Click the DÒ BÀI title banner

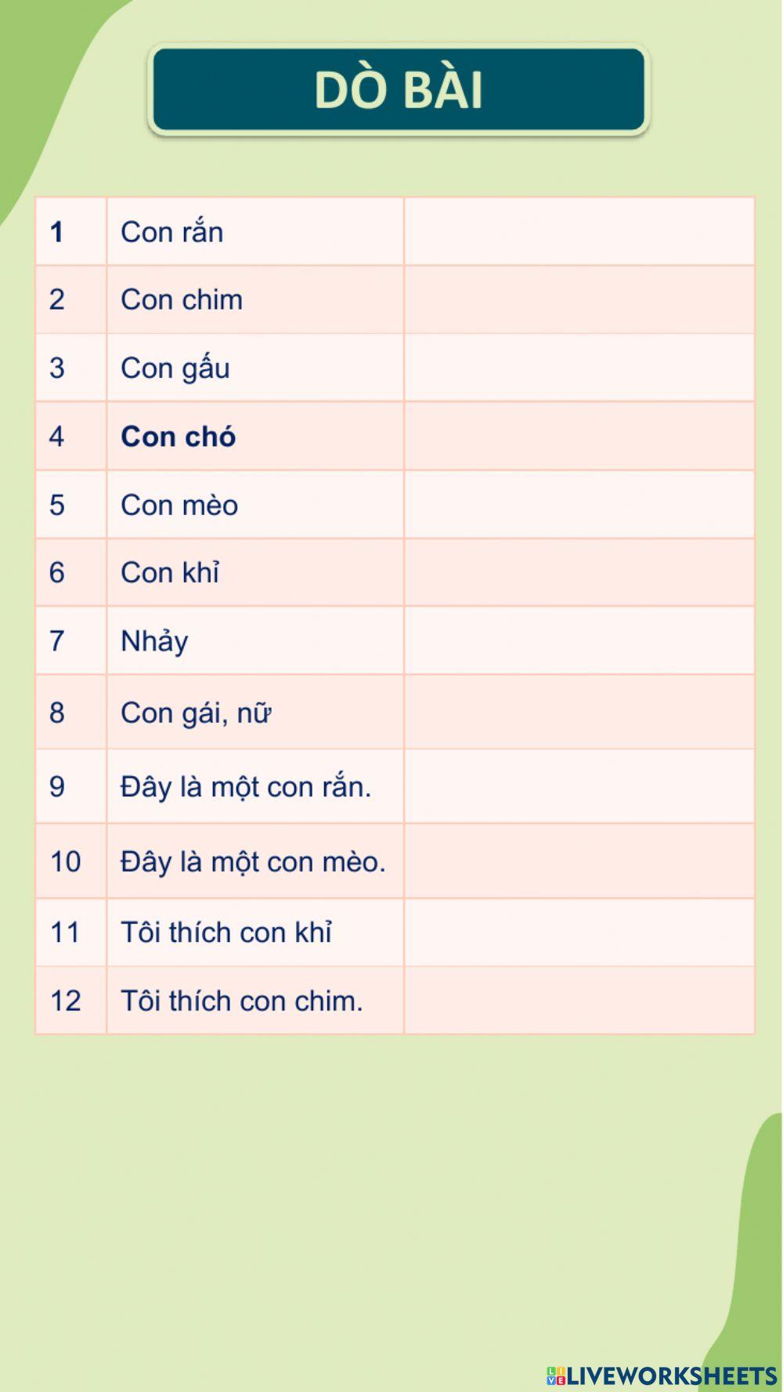tap(399, 89)
